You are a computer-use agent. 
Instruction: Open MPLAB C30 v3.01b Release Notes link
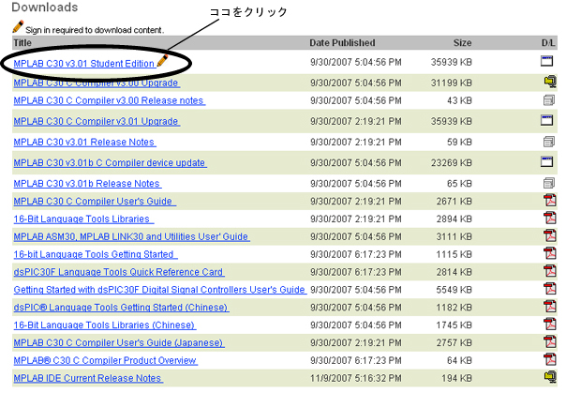point(87,184)
